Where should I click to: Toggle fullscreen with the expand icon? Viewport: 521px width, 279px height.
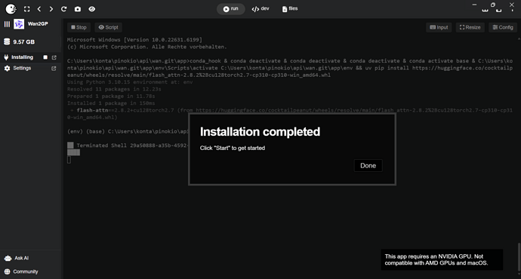(x=27, y=9)
